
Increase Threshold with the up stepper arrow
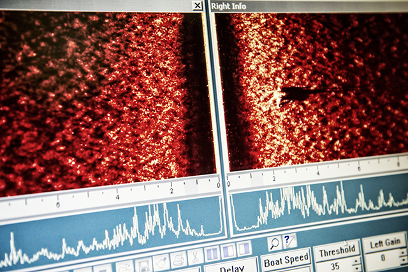point(356,259)
